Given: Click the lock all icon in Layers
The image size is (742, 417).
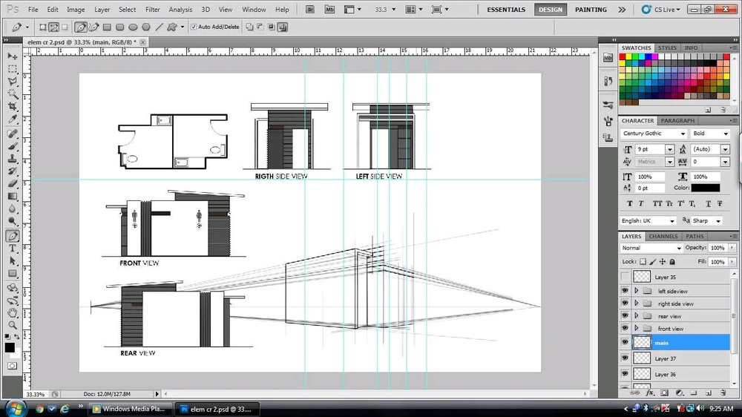Looking at the screenshot, I should [x=672, y=262].
